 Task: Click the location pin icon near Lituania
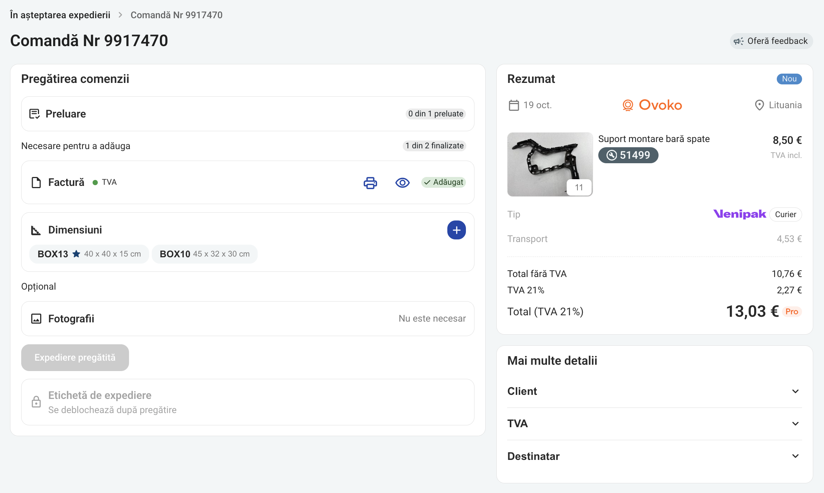759,105
